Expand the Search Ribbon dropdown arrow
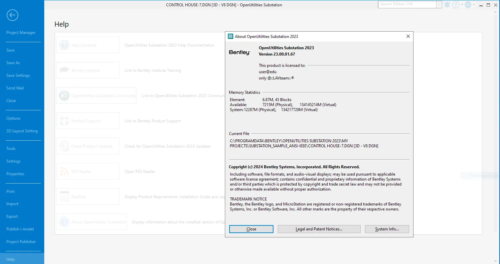Image resolution: width=500 pixels, height=264 pixels. [439, 5]
